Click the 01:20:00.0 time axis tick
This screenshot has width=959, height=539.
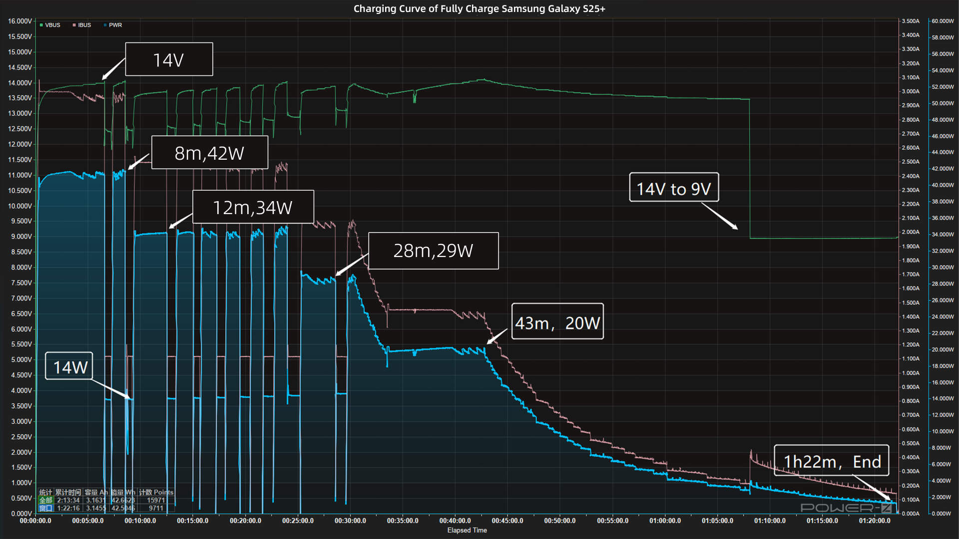click(x=875, y=521)
